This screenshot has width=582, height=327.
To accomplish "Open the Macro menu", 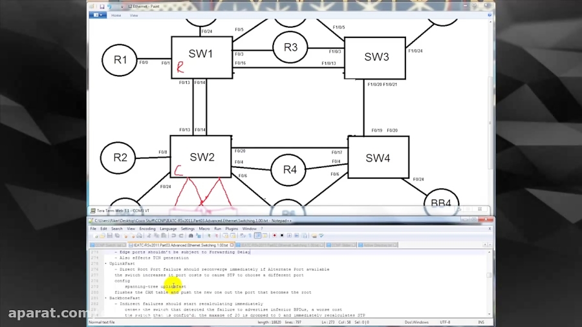I will coord(204,229).
